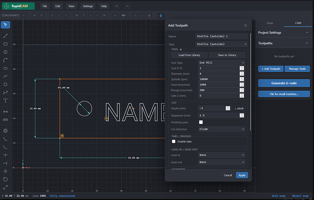The height and width of the screenshot is (200, 314).
Task: Apply Tangent (T) constraint
Action: pyautogui.click(x=84, y=15)
